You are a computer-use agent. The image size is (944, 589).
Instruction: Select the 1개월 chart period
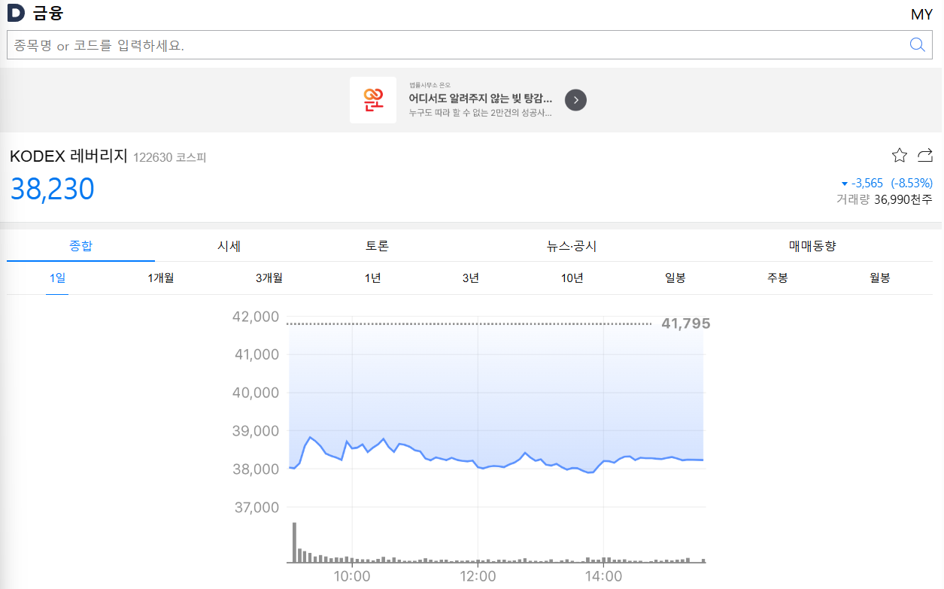tap(159, 278)
